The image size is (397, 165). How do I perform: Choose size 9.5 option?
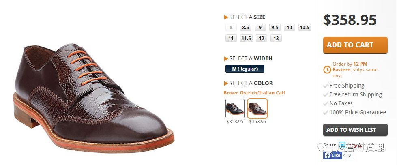point(275,28)
